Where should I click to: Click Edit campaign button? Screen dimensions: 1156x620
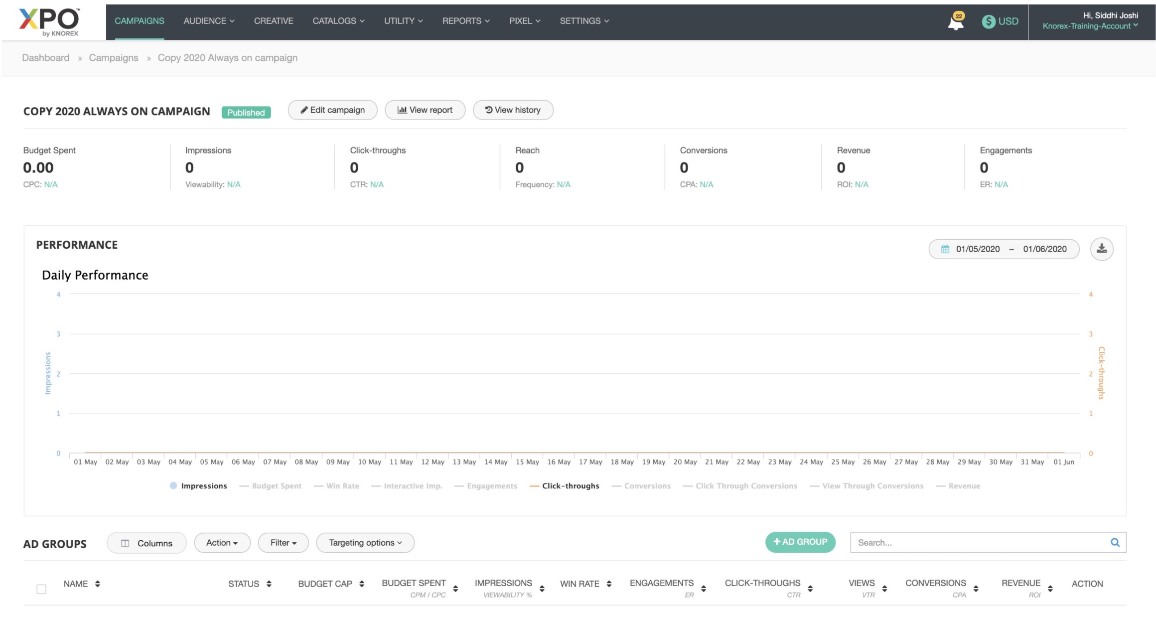(332, 110)
